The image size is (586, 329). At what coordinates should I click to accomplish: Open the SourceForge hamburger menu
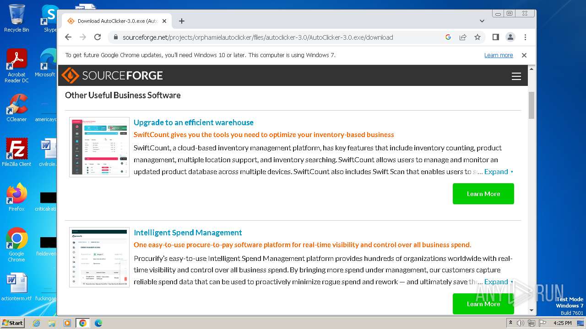click(x=516, y=76)
